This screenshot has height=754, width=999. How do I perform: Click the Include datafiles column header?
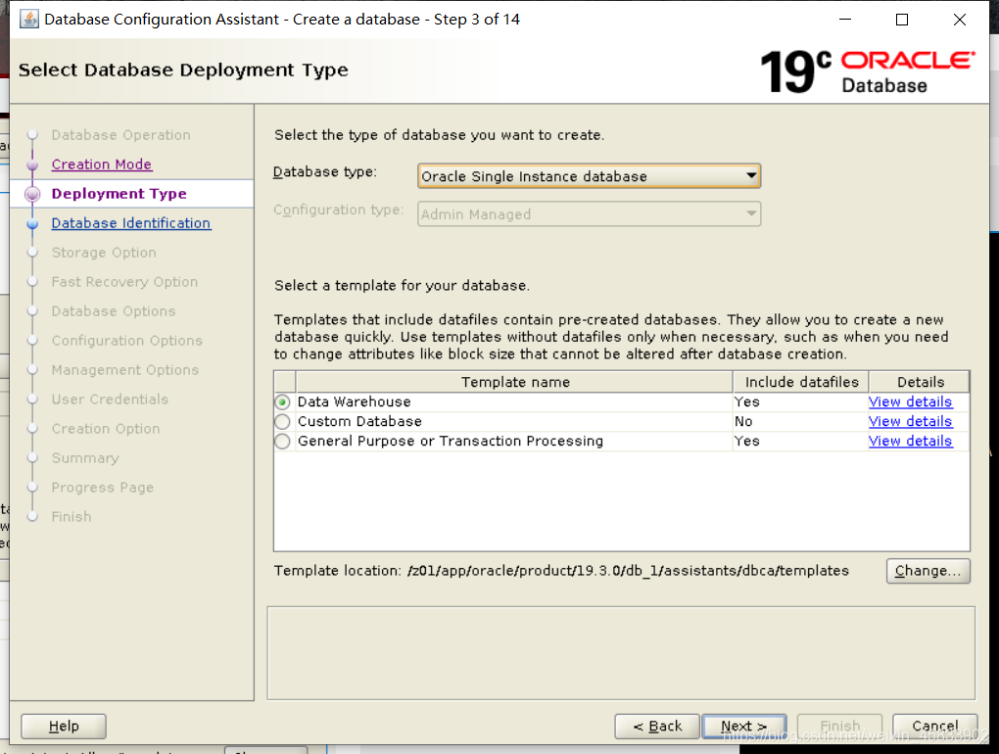pyautogui.click(x=801, y=382)
